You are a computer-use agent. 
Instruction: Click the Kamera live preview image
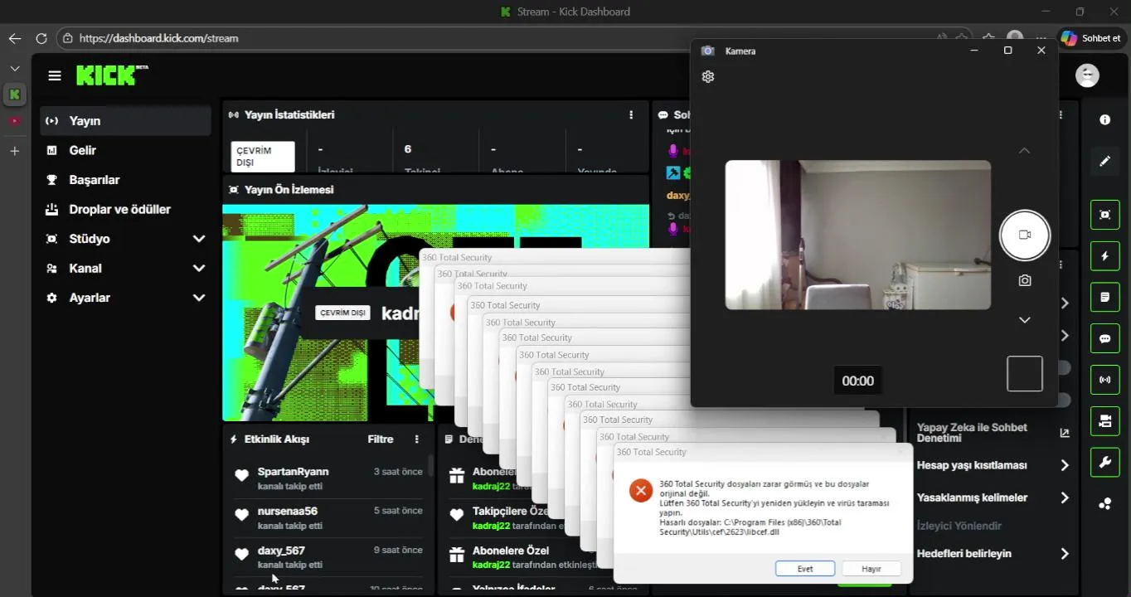pyautogui.click(x=858, y=235)
